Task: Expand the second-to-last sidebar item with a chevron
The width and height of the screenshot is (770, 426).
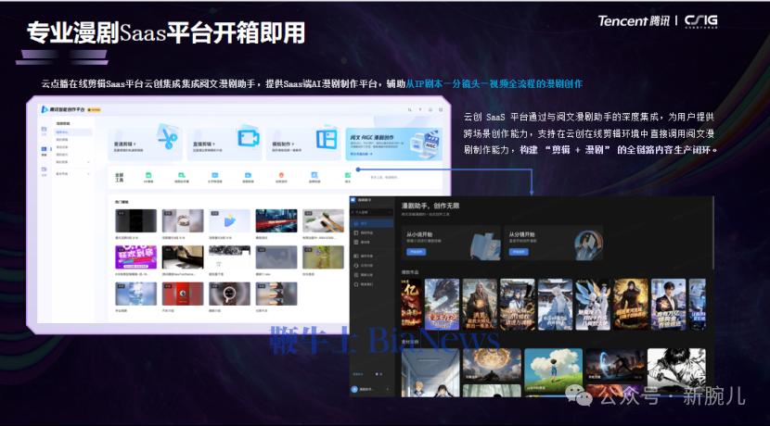Action: tap(72, 162)
